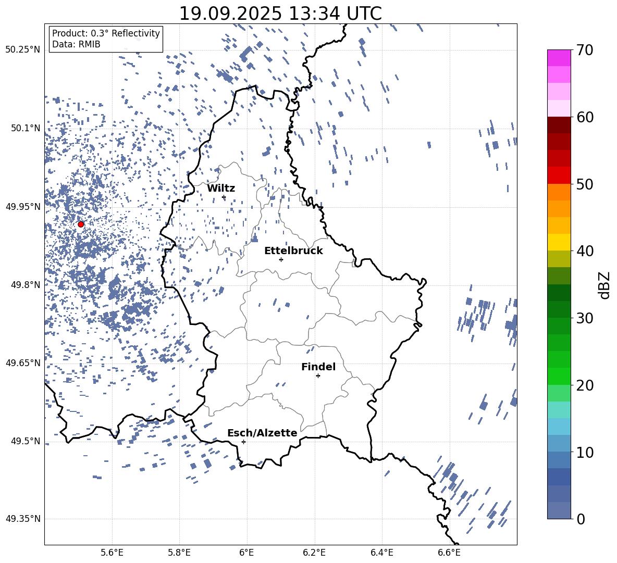Select the Esch/Alzette station cross marker
Screen dimensions: 617x563
coord(243,442)
